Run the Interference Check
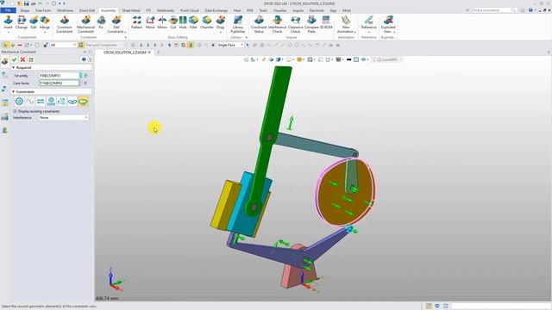The height and width of the screenshot is (310, 552). [x=277, y=24]
